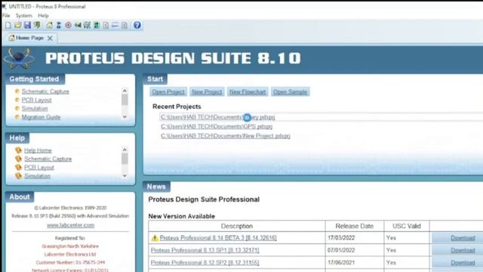Screen dimensions: 483x272
Task: Launch the 3D Visualizer toolbar icon
Action: (78, 25)
